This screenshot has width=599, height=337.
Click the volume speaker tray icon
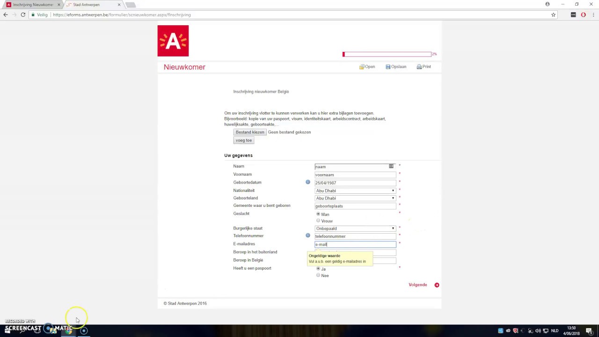click(x=538, y=330)
